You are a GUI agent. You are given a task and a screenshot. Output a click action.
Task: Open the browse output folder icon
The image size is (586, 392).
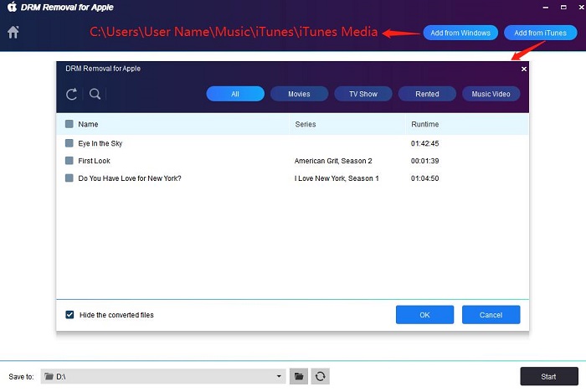point(299,377)
